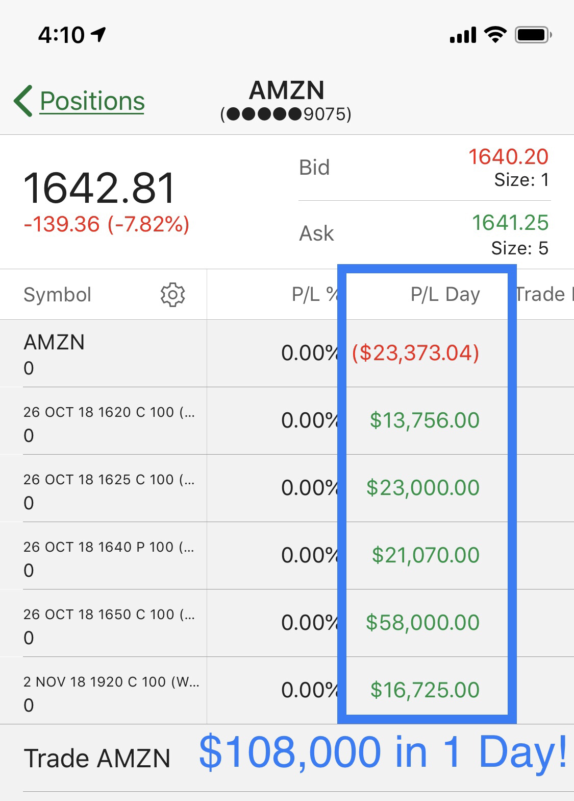The width and height of the screenshot is (574, 801).
Task: Open column settings gear icon
Action: click(x=172, y=295)
